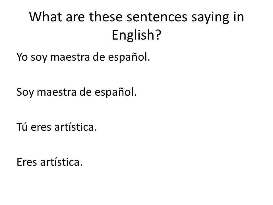Click "in" ending the first title line

click(239, 17)
